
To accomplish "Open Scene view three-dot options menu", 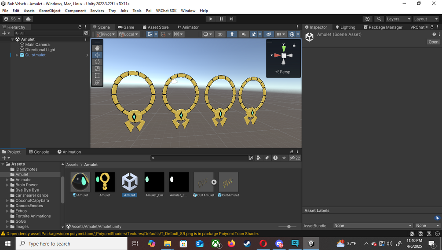I will [x=297, y=27].
